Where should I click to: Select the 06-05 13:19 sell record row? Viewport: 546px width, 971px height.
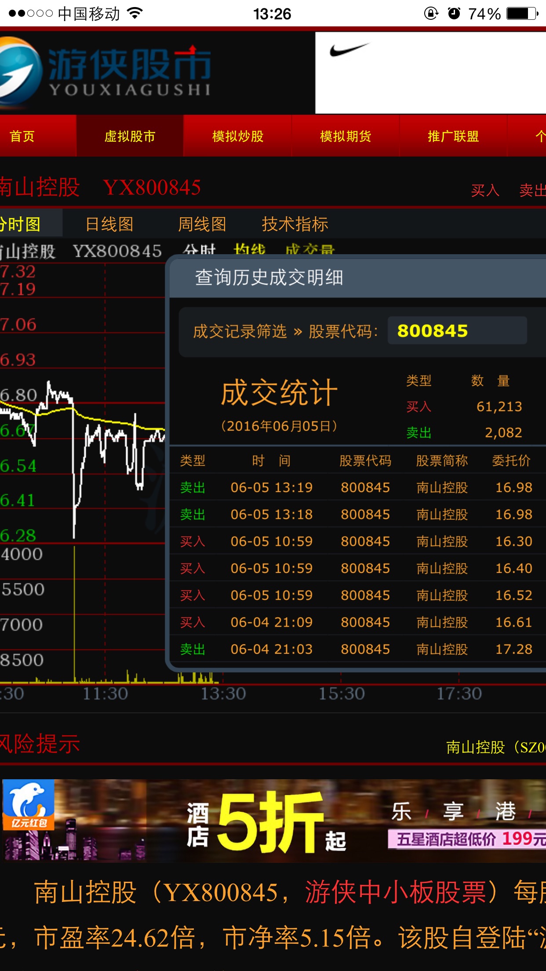(356, 487)
